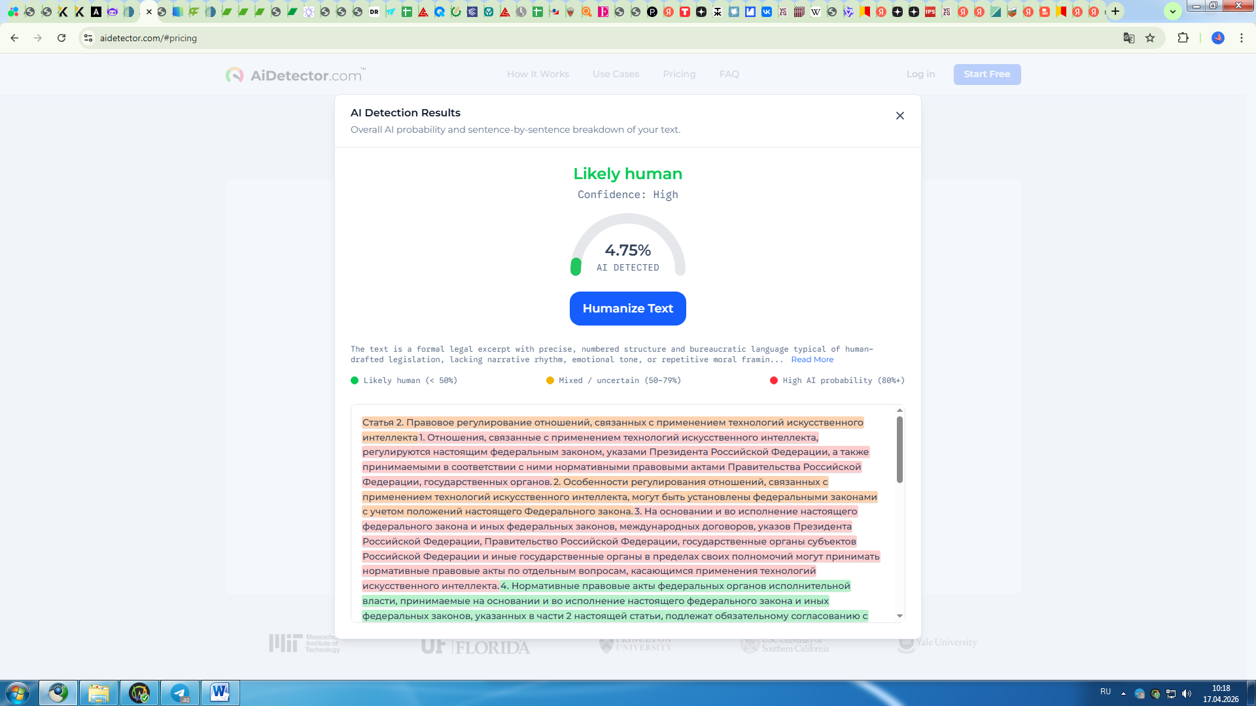This screenshot has height=706, width=1256.
Task: Open Telegram from the taskbar
Action: click(180, 693)
